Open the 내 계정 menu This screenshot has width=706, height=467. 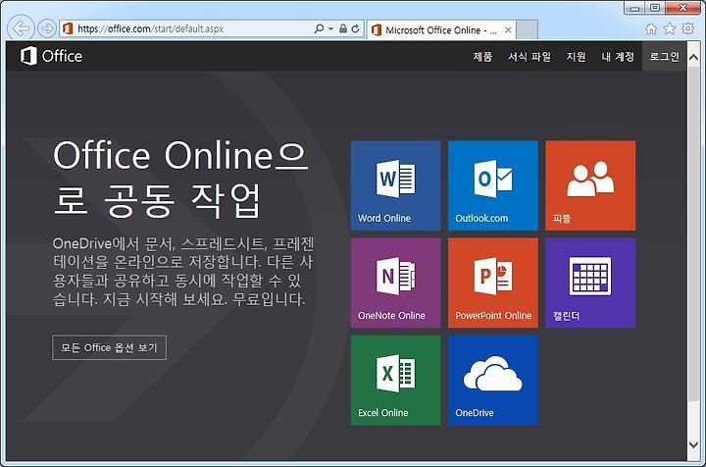click(x=618, y=57)
